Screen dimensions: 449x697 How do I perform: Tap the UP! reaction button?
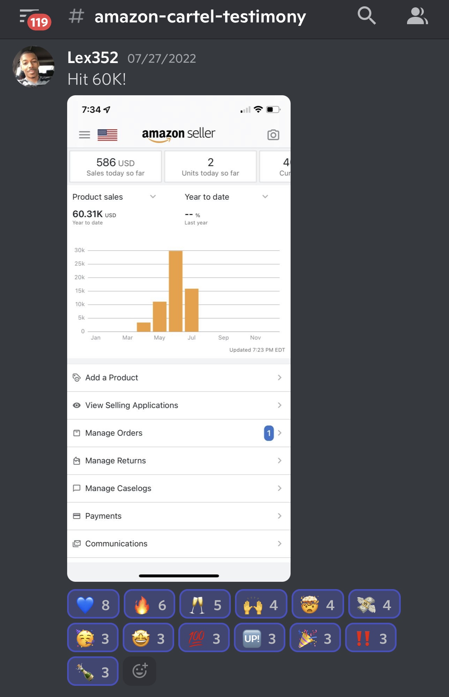tap(259, 637)
